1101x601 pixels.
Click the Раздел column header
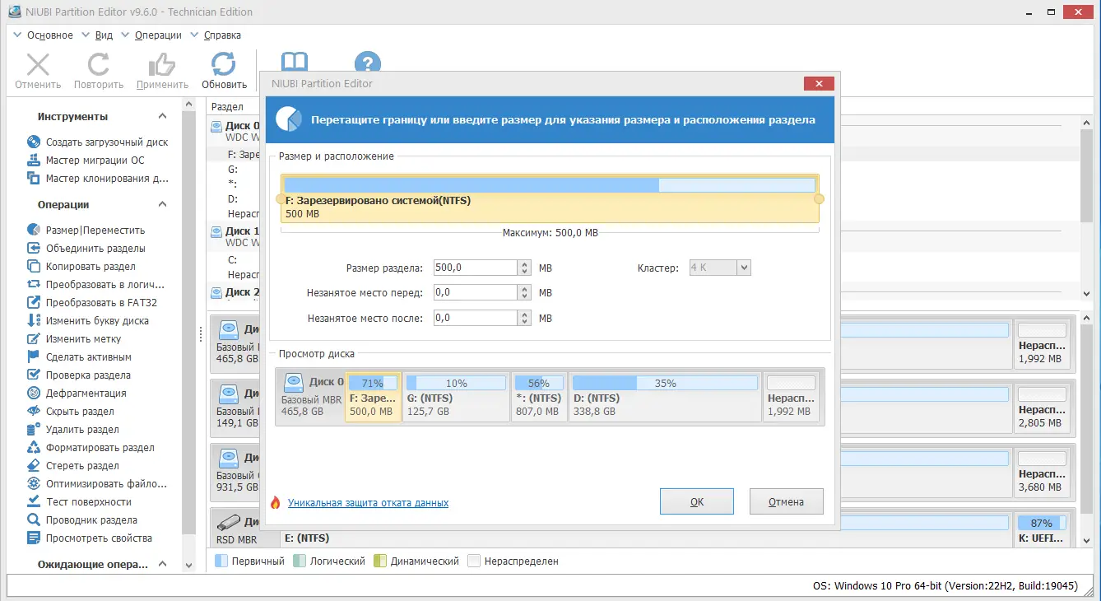click(227, 107)
